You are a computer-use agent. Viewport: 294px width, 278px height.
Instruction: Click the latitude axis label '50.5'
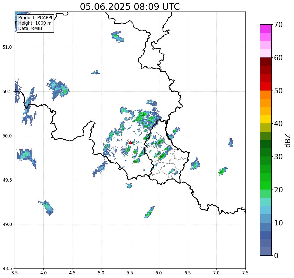(7, 92)
